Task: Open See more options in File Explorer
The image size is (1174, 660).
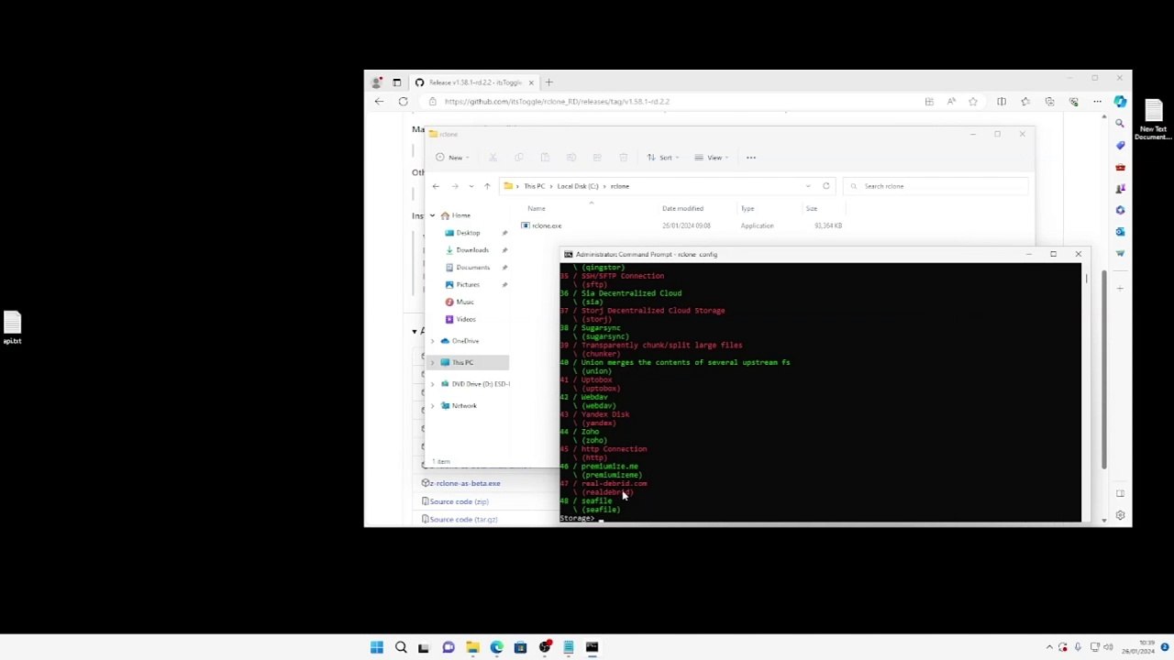Action: (751, 158)
